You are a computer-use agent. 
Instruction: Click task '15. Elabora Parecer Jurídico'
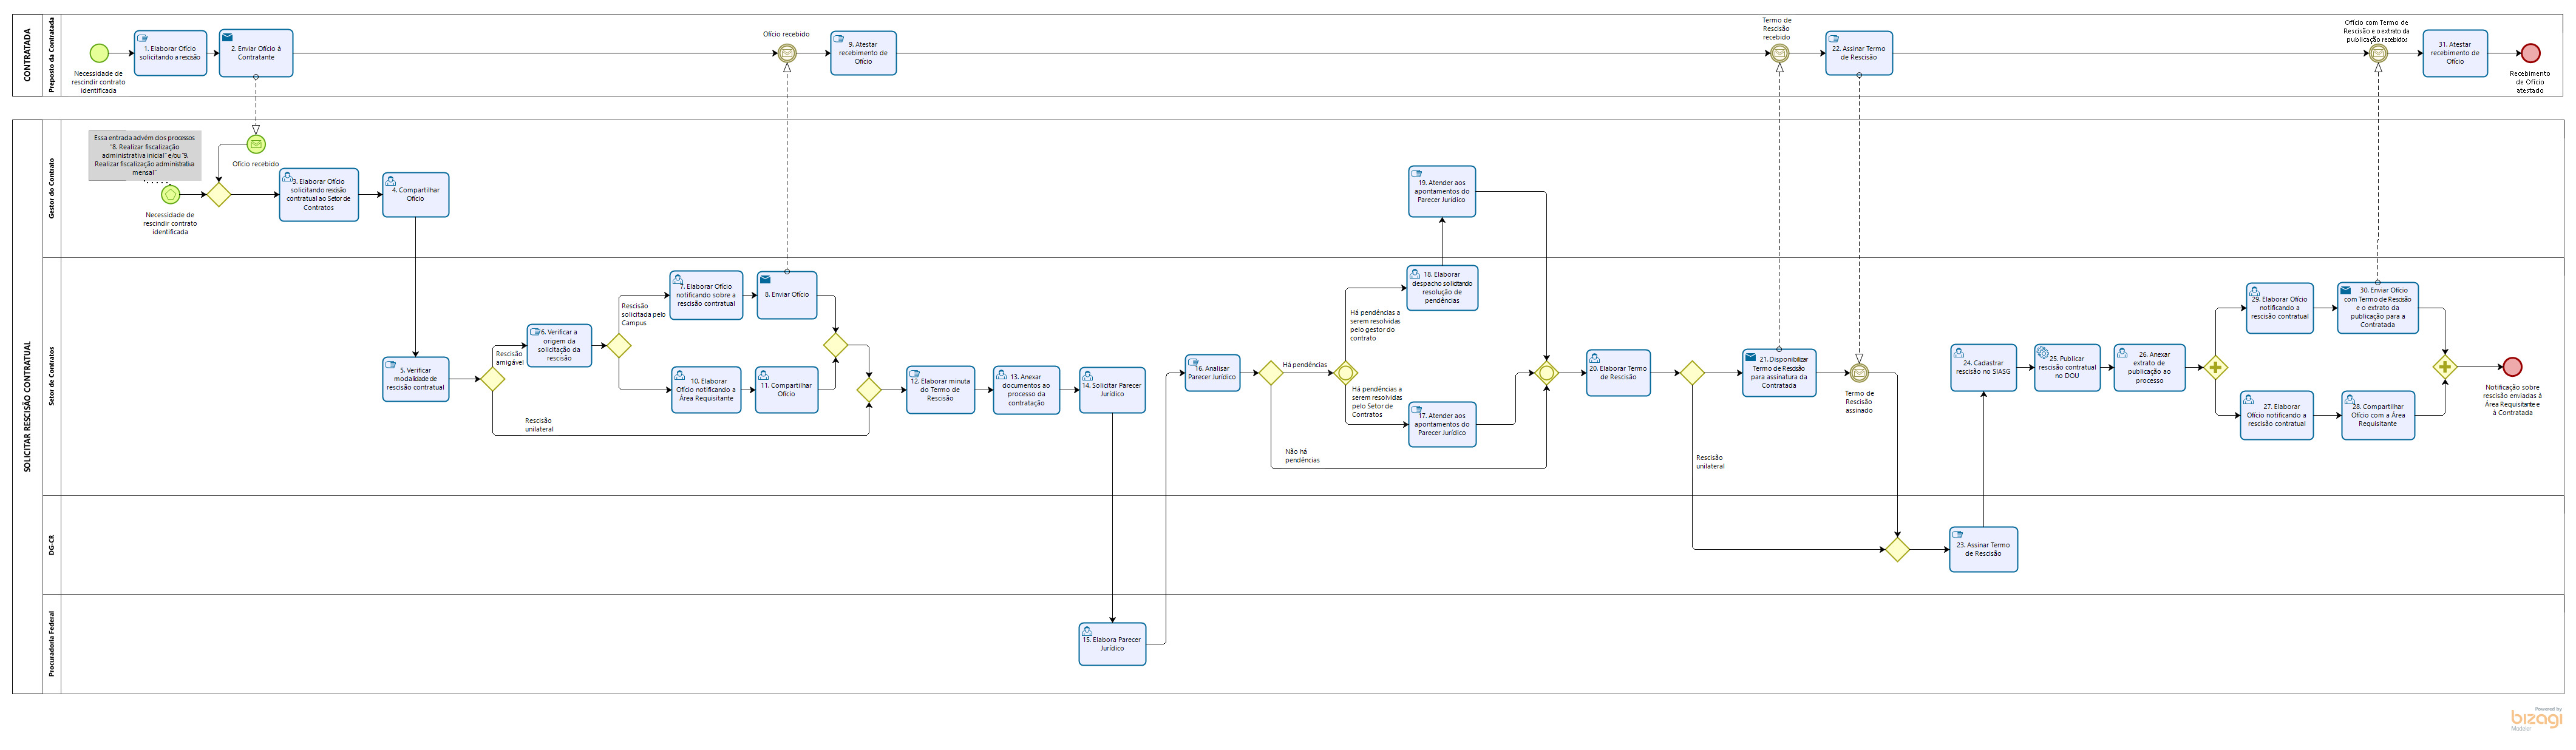[1112, 644]
